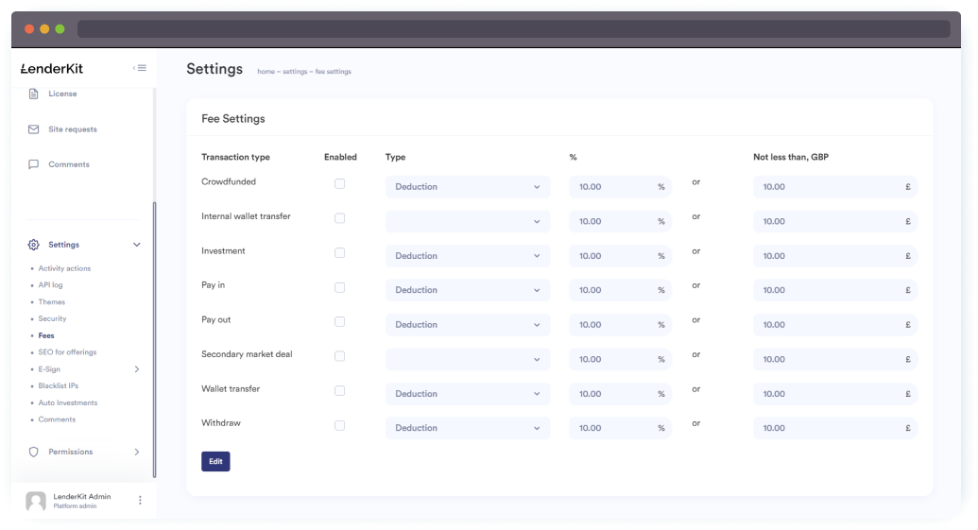Open Activity actions in the Settings menu

[64, 268]
